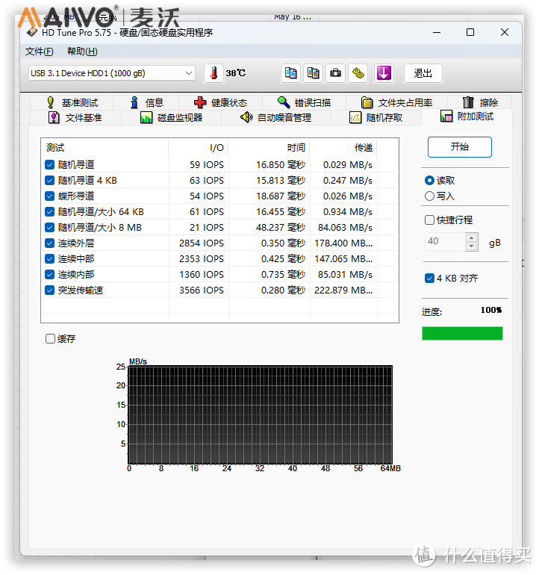Click the chart icon of 磁盘监视器
Screen dimensions: 539x575
[x=146, y=118]
